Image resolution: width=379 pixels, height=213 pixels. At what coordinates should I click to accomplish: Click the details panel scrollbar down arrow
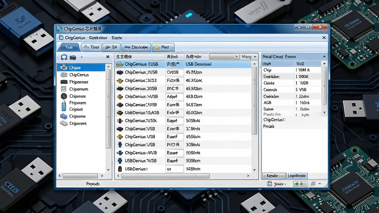click(x=324, y=112)
